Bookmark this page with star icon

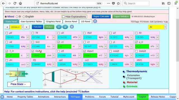click(x=118, y=3)
